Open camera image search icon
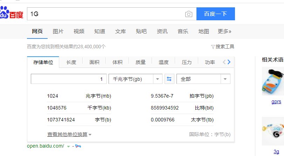 [188, 14]
